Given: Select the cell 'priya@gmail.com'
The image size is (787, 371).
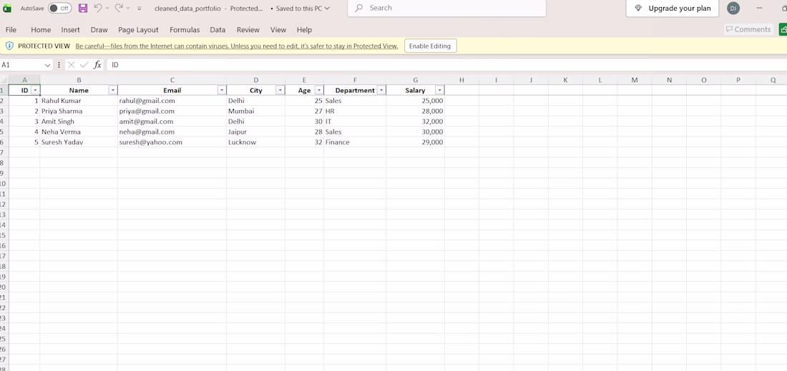Looking at the screenshot, I should tap(172, 112).
